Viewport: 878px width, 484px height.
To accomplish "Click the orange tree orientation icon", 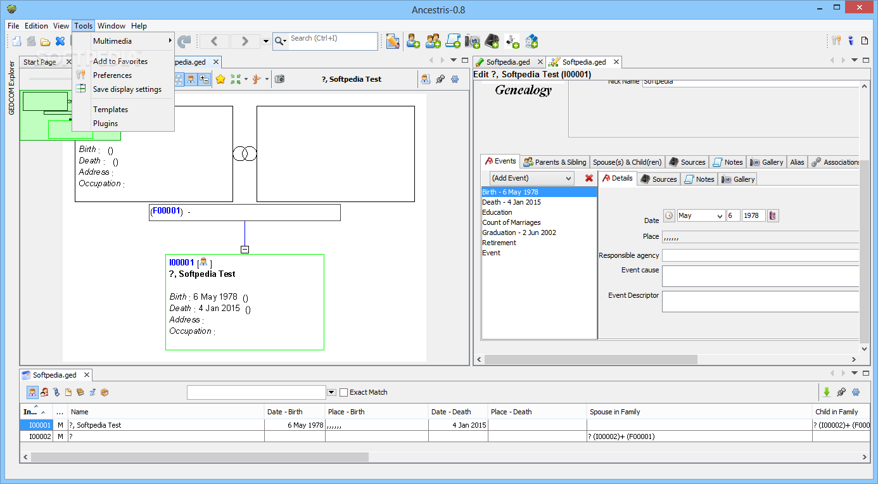I will [257, 79].
